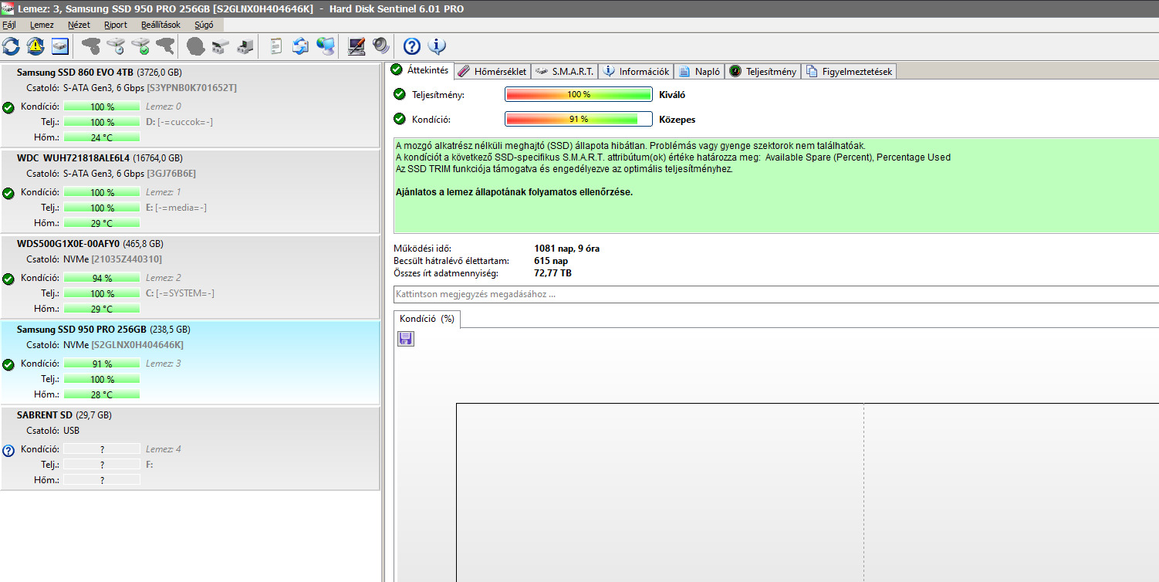
Task: Click the save floppy icon under Kondíció tab
Action: [x=406, y=338]
